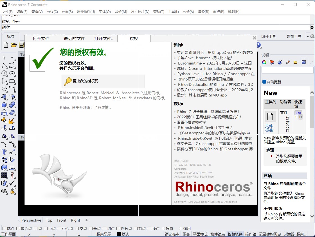
Task: Add viewport tab with plus icon
Action: click(x=87, y=220)
